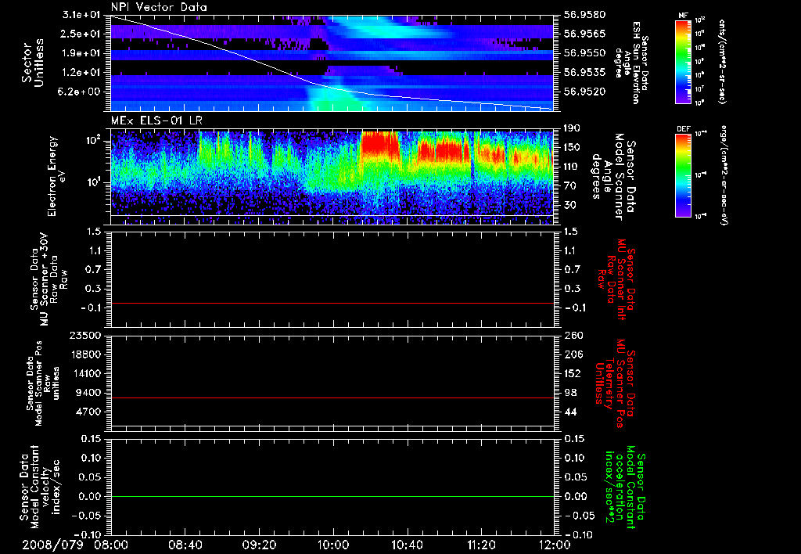
Task: Click the red line in MU Scanner +30V plot
Action: (x=332, y=304)
